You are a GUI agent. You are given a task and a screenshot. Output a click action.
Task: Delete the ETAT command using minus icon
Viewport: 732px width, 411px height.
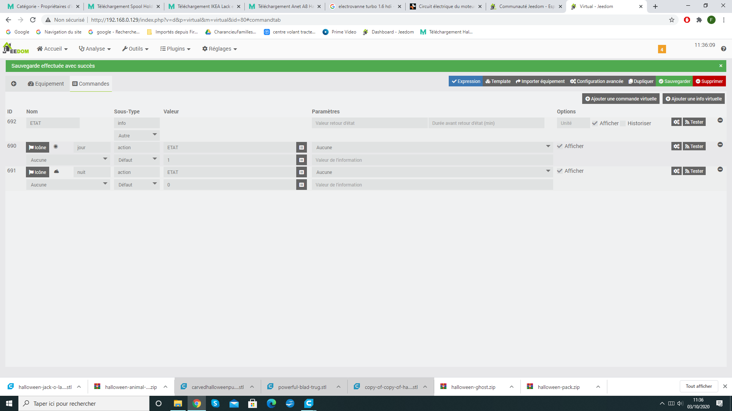click(720, 120)
